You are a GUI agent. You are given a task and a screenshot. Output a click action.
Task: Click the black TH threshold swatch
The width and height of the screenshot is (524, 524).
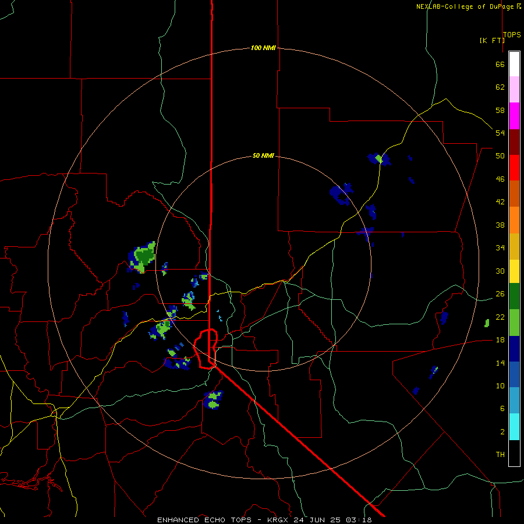(x=514, y=453)
